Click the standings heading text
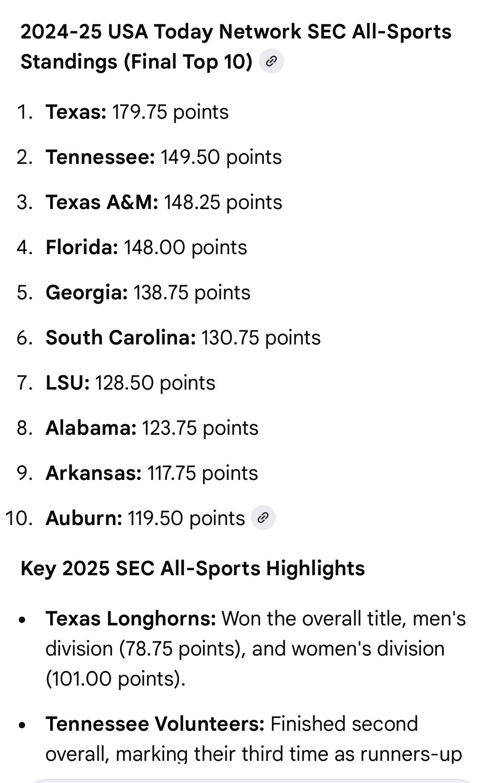This screenshot has width=504, height=783. click(236, 46)
